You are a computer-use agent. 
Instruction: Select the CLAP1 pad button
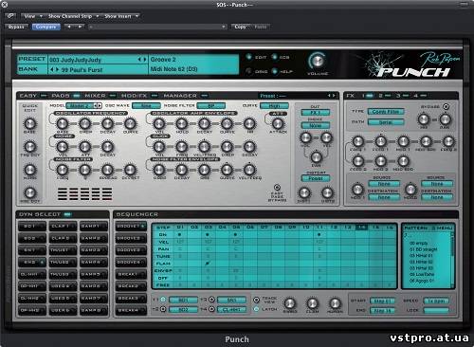click(63, 226)
